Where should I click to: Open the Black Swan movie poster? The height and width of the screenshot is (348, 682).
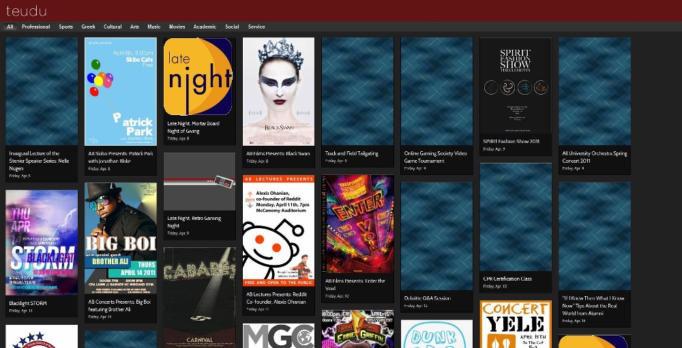[278, 91]
